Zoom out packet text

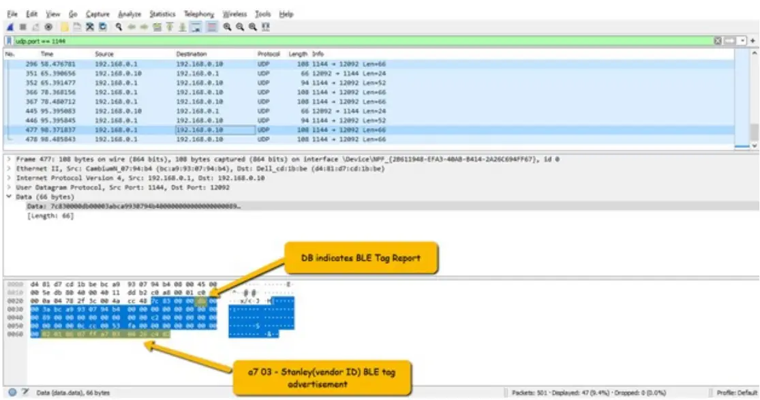tap(240, 27)
